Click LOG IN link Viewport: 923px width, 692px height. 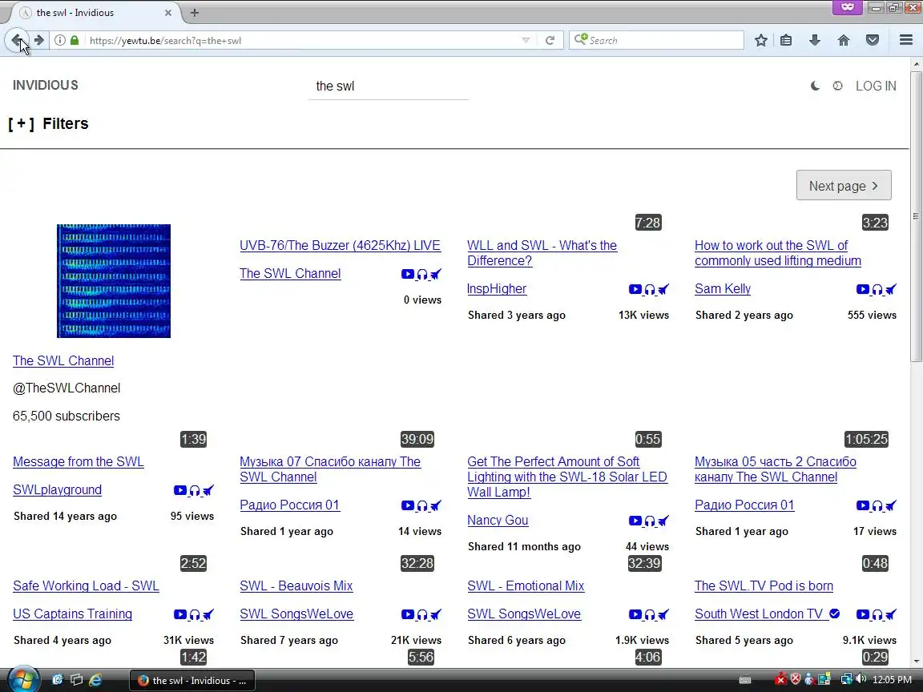coord(876,86)
